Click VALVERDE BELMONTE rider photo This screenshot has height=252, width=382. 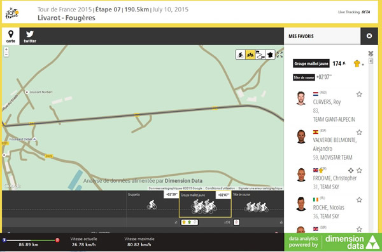point(301,136)
